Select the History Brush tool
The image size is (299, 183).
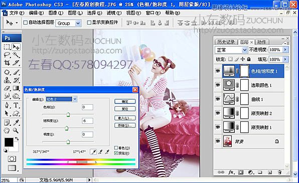(16, 80)
